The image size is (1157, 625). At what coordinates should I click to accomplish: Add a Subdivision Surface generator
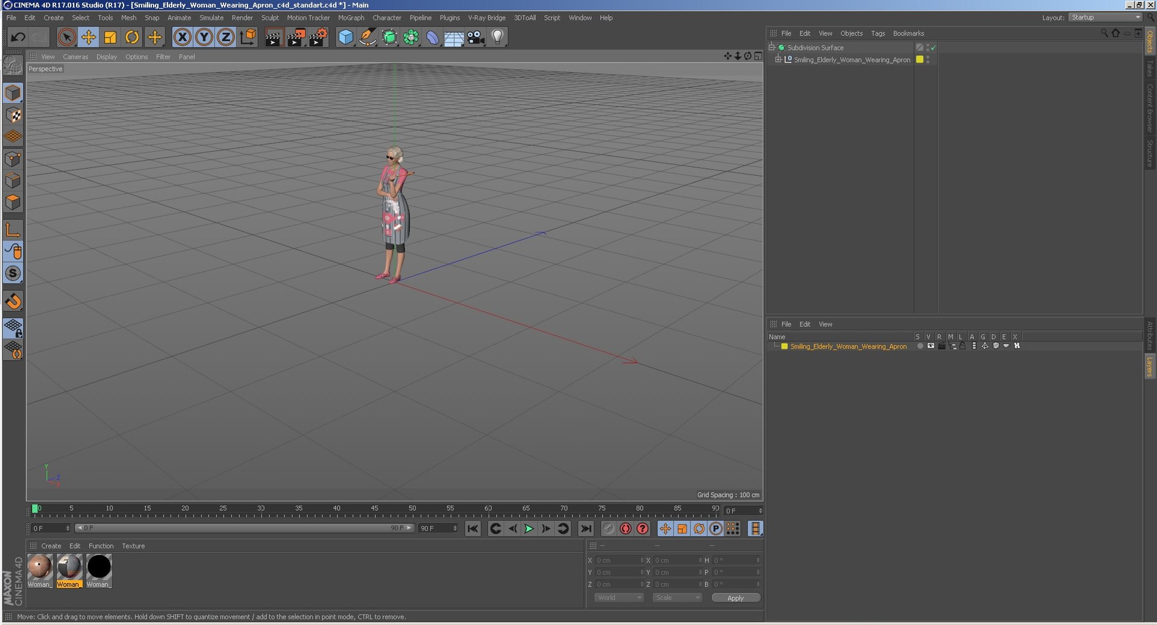coord(389,37)
